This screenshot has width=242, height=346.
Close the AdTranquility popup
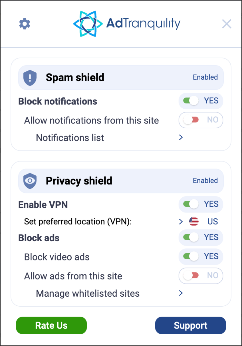pyautogui.click(x=227, y=24)
